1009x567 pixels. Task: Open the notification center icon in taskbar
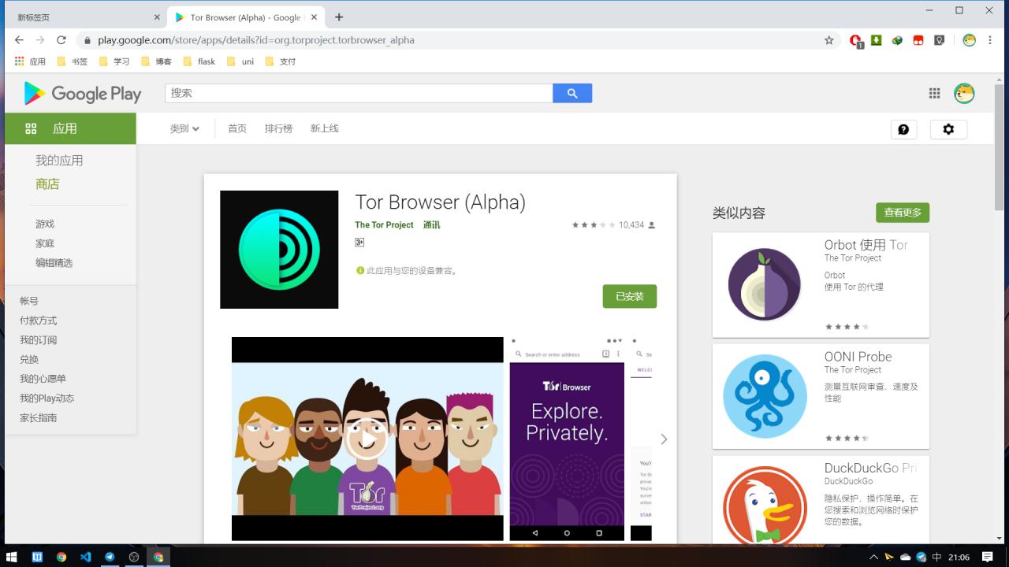pos(988,557)
